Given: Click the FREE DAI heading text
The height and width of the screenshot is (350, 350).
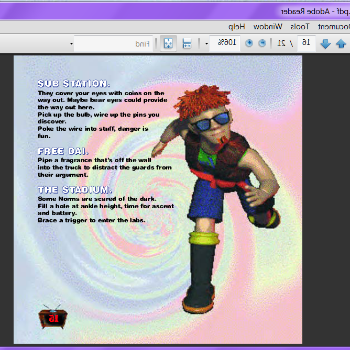Looking at the screenshot, I should [63, 151].
